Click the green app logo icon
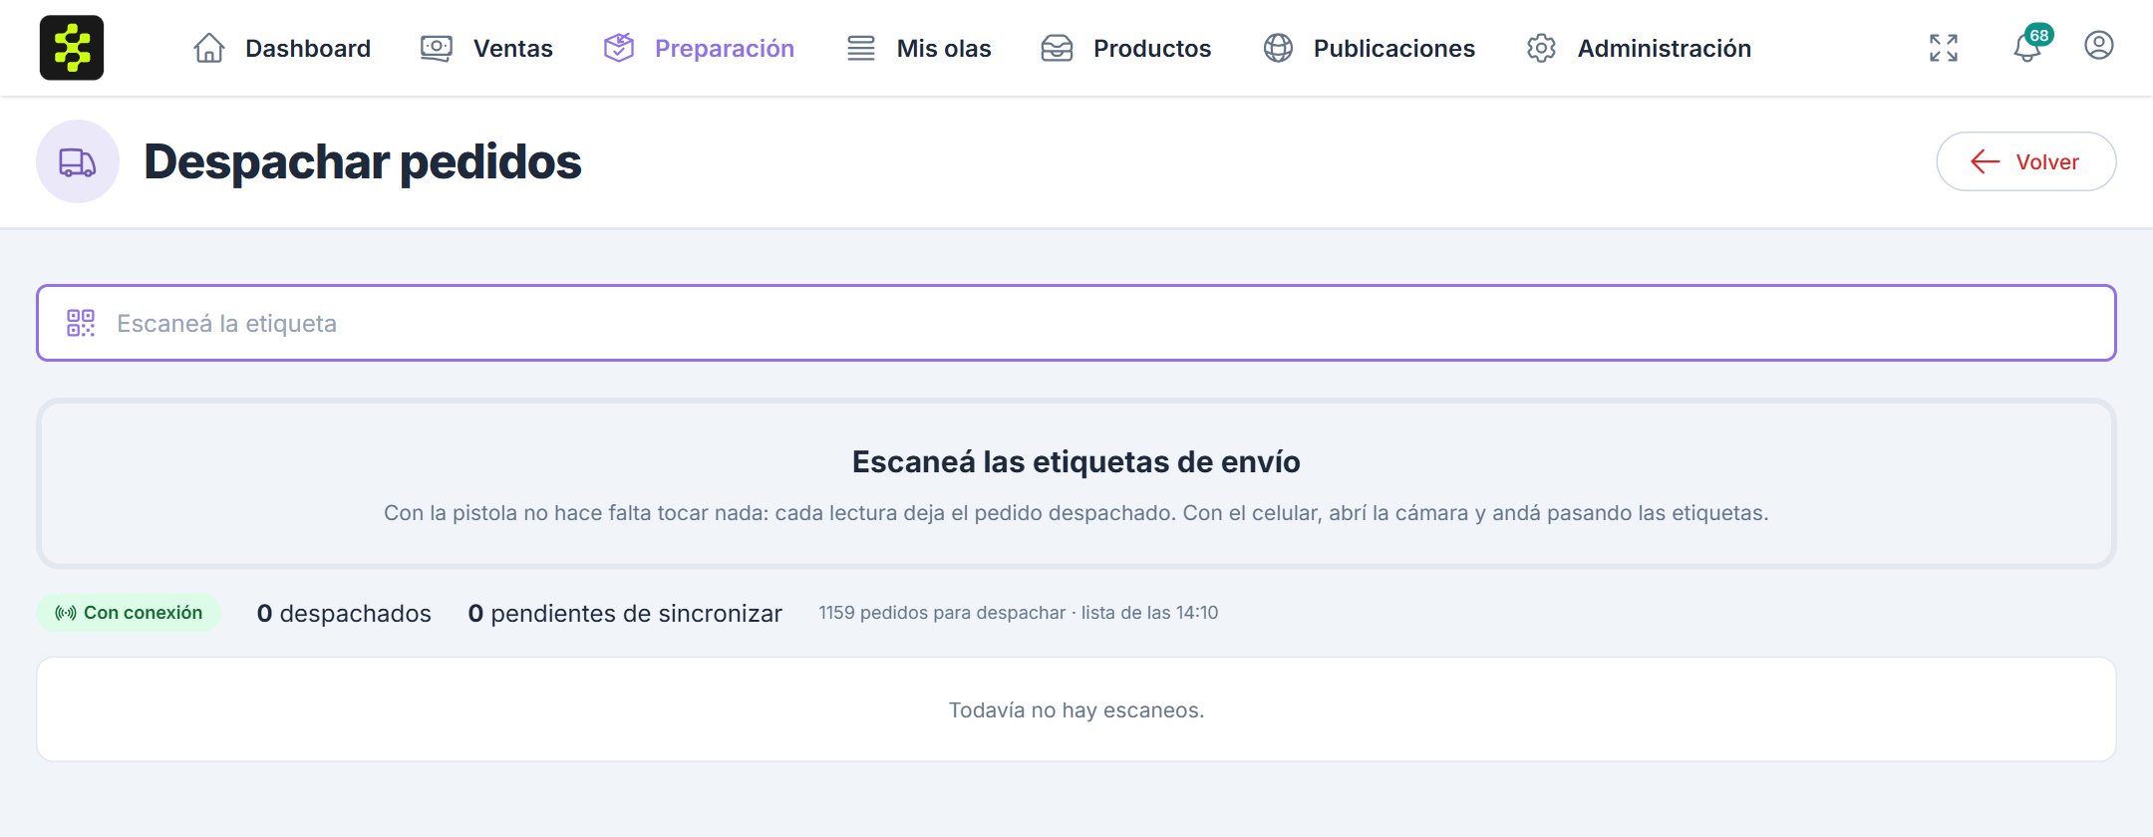The image size is (2153, 837). pos(72,48)
